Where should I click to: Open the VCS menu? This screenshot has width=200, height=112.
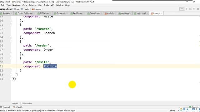(x=52, y=5)
